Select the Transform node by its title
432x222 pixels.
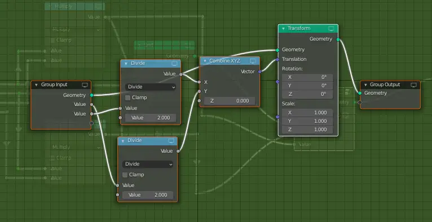click(299, 28)
